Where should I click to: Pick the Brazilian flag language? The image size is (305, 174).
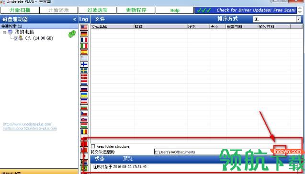(84, 168)
